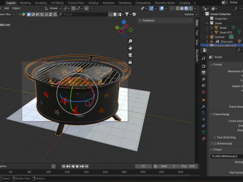243x182 pixels.
Task: Open the Options dropdown in viewport header
Action: [191, 14]
